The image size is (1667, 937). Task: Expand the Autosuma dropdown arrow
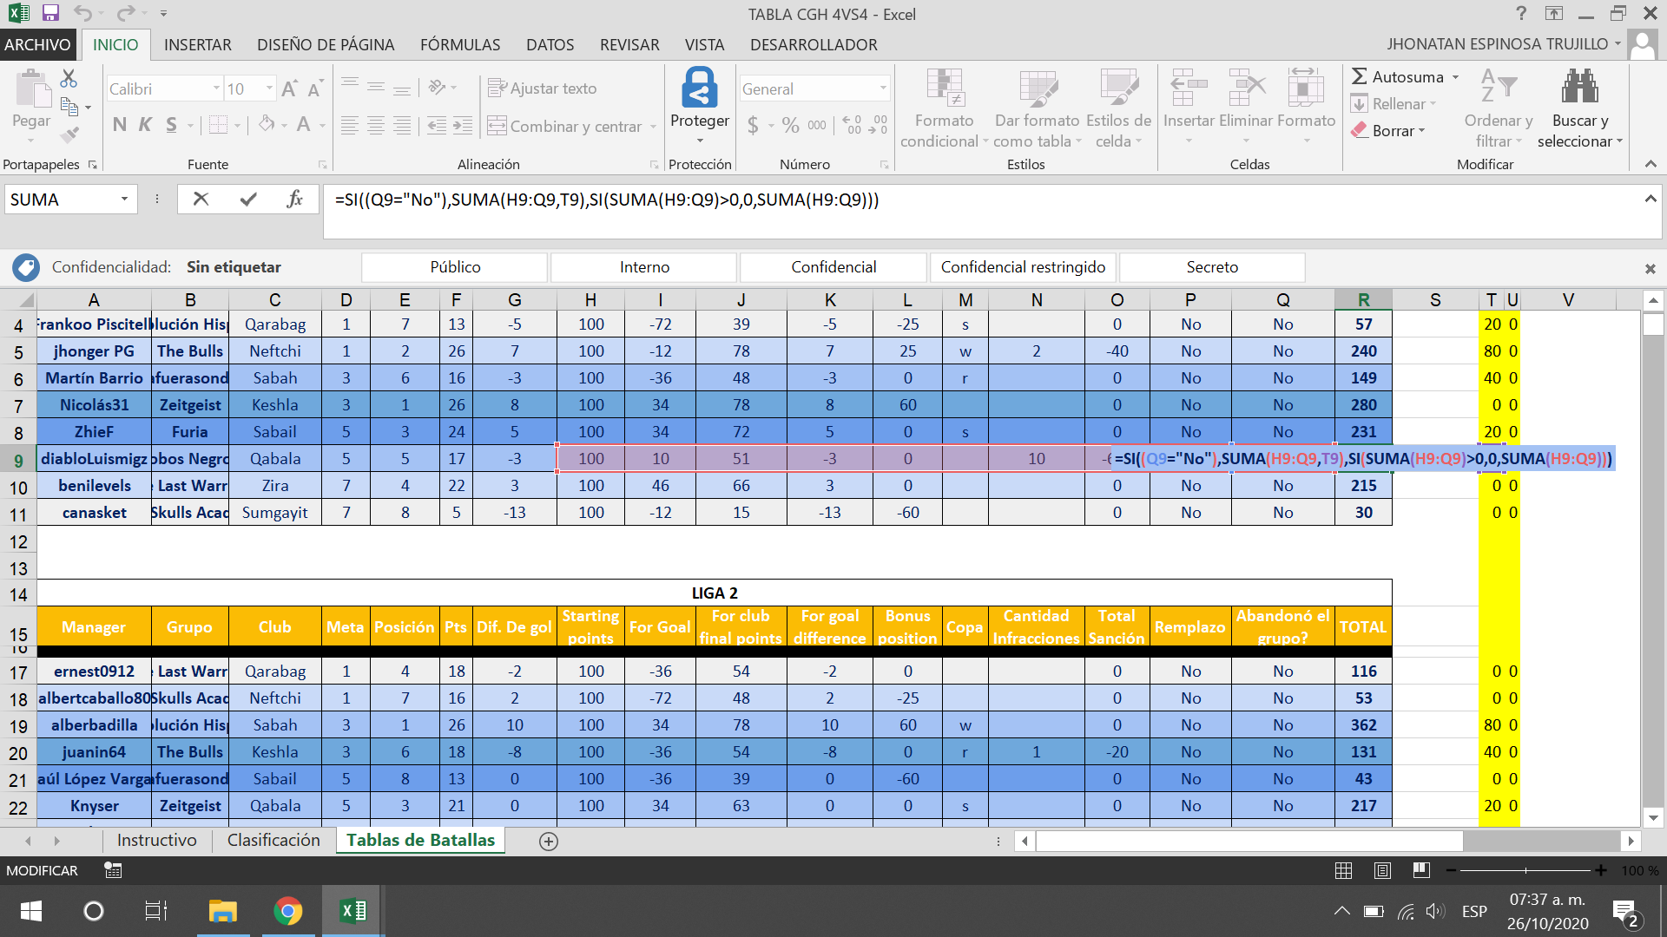(1456, 77)
